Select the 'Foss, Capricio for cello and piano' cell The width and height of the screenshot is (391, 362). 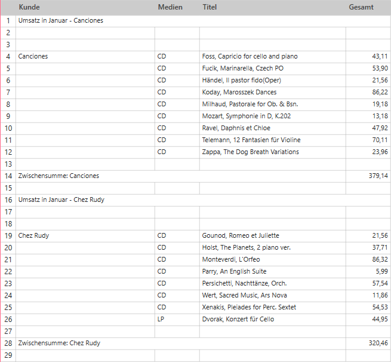(x=250, y=57)
